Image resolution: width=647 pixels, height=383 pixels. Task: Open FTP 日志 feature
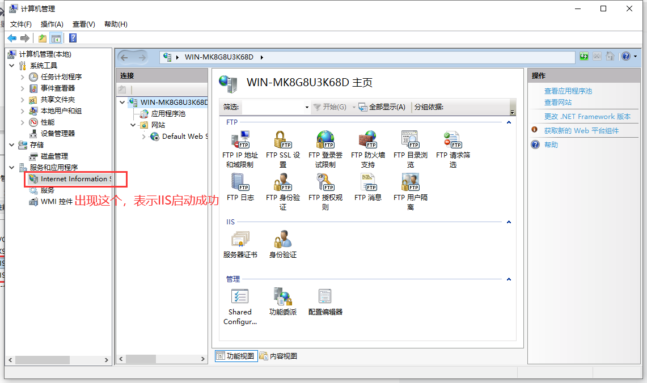pyautogui.click(x=240, y=187)
